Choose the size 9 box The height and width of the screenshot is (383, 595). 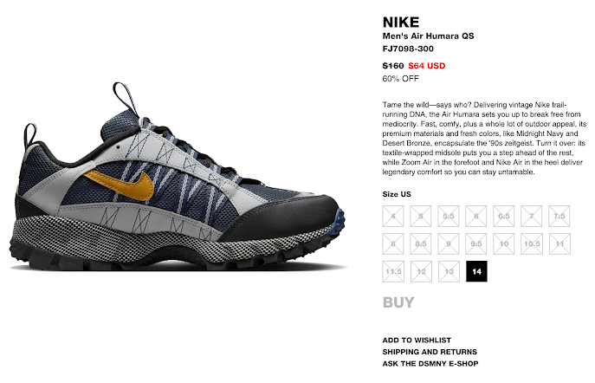448,243
